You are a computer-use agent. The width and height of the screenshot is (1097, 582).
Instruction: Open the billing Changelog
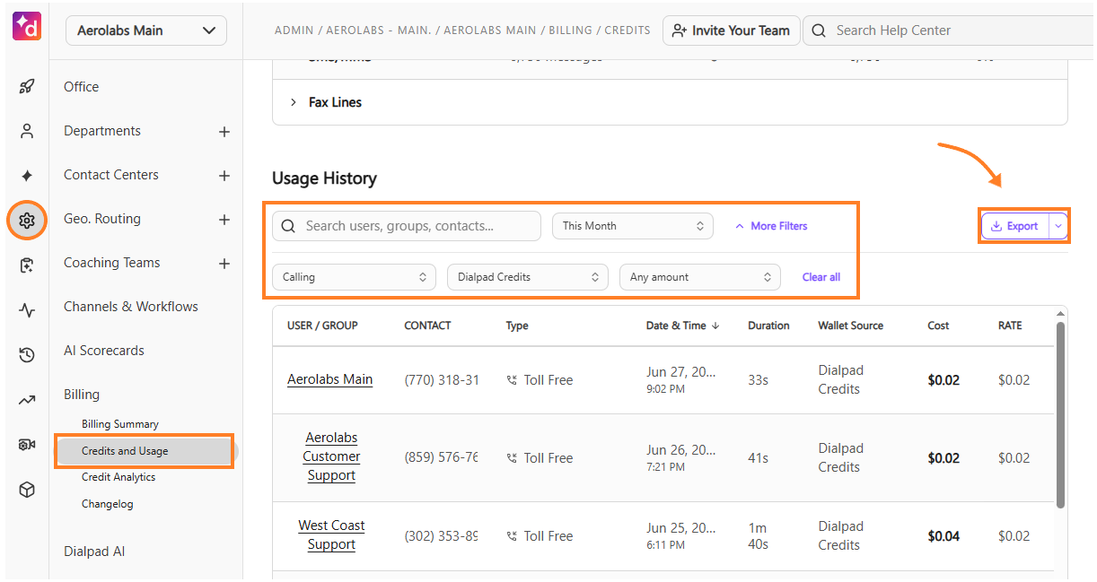click(x=107, y=504)
